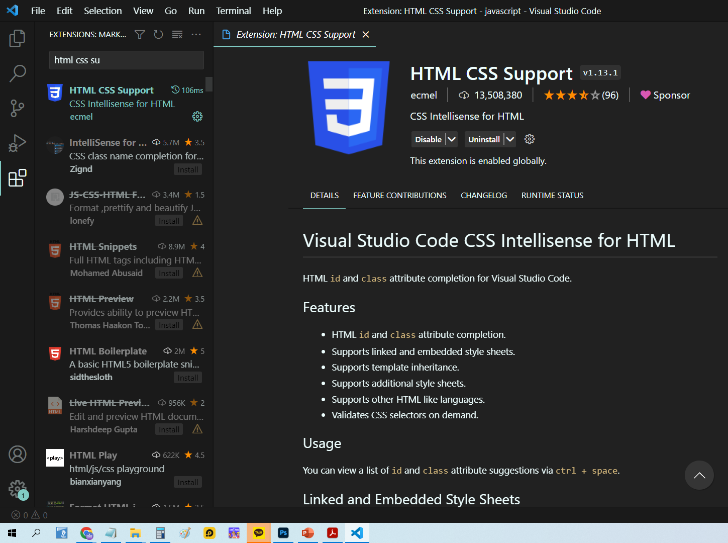Open the Edit menu

point(64,11)
